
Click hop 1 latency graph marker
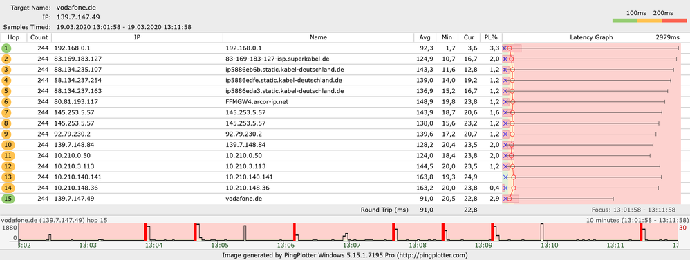click(x=510, y=48)
